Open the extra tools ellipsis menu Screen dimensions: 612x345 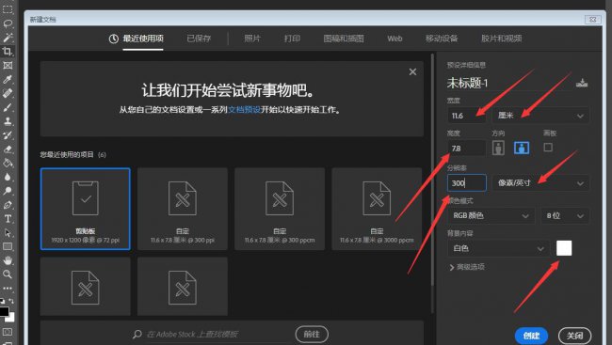[x=8, y=288]
